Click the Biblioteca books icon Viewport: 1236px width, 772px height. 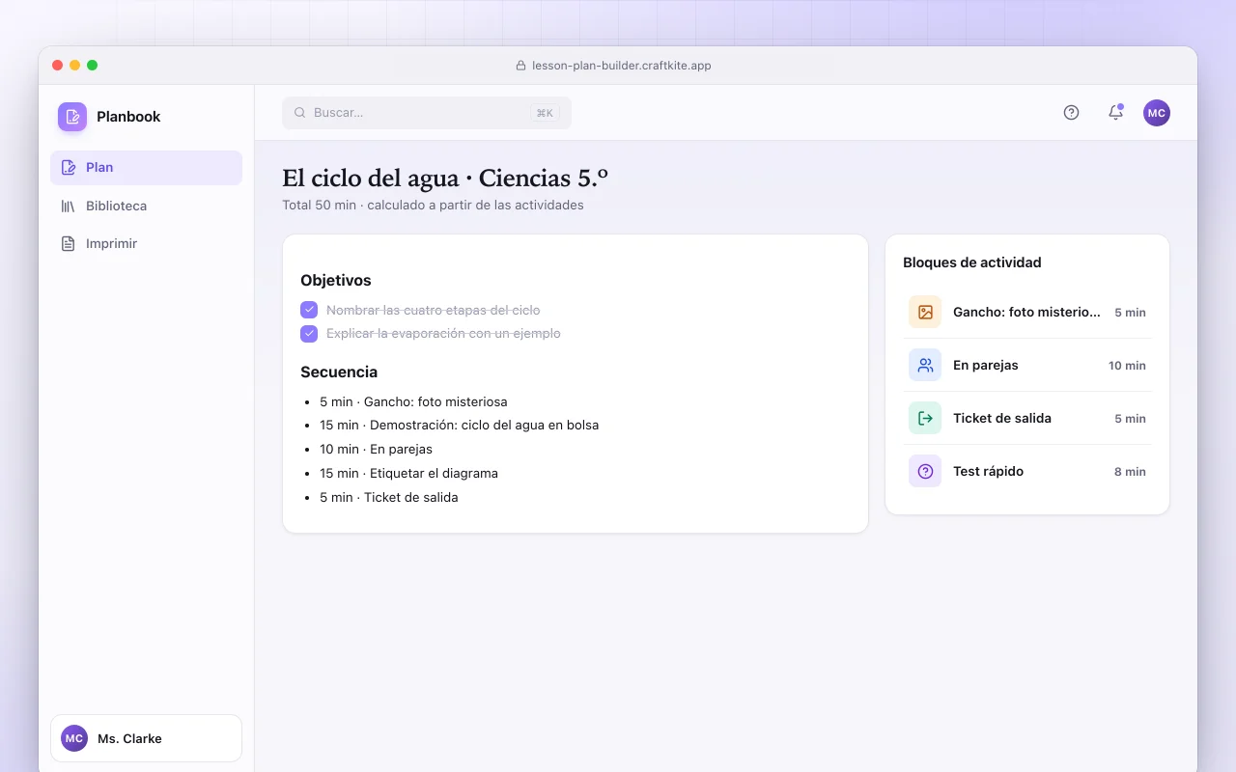(68, 206)
